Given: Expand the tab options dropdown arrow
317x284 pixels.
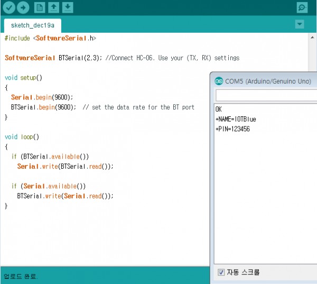Looking at the screenshot, I should click(x=300, y=24).
